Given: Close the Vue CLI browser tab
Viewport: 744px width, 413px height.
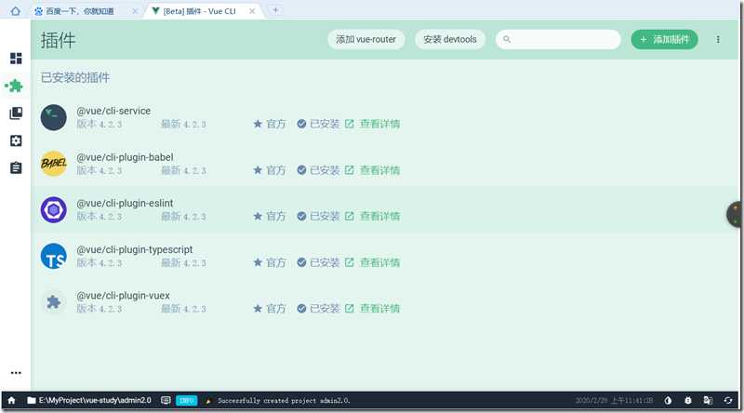Looking at the screenshot, I should [252, 11].
